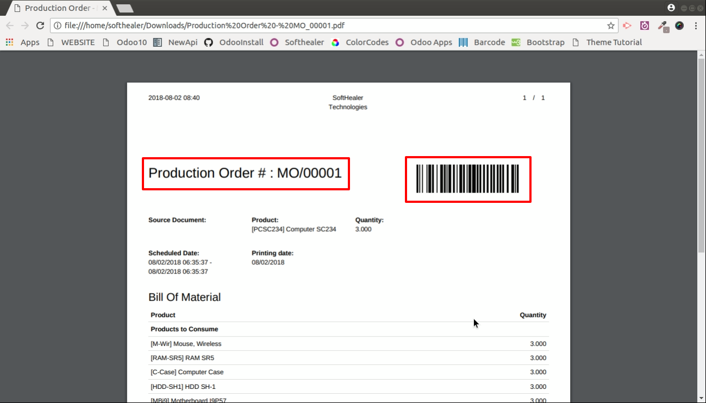Open the red arrow extension icon

[x=627, y=26]
